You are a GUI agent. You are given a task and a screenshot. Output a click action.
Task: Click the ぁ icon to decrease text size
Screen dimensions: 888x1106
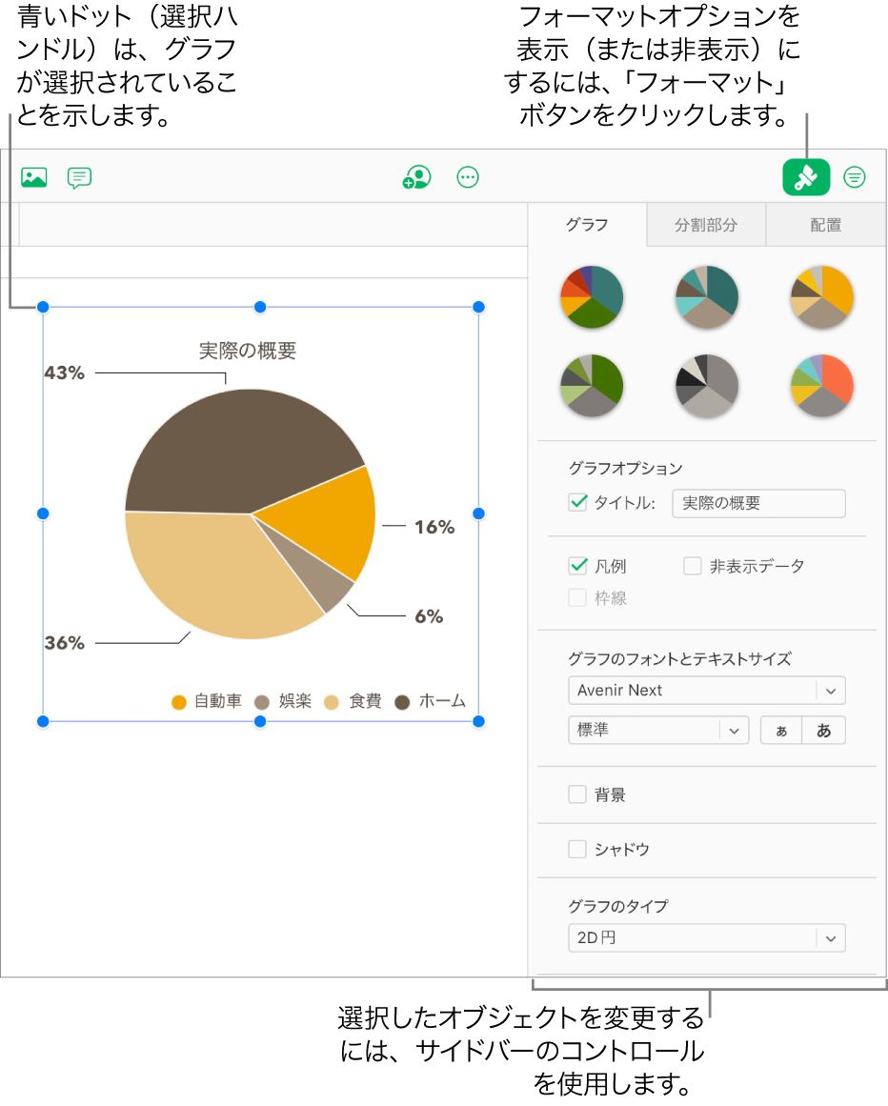(x=781, y=730)
